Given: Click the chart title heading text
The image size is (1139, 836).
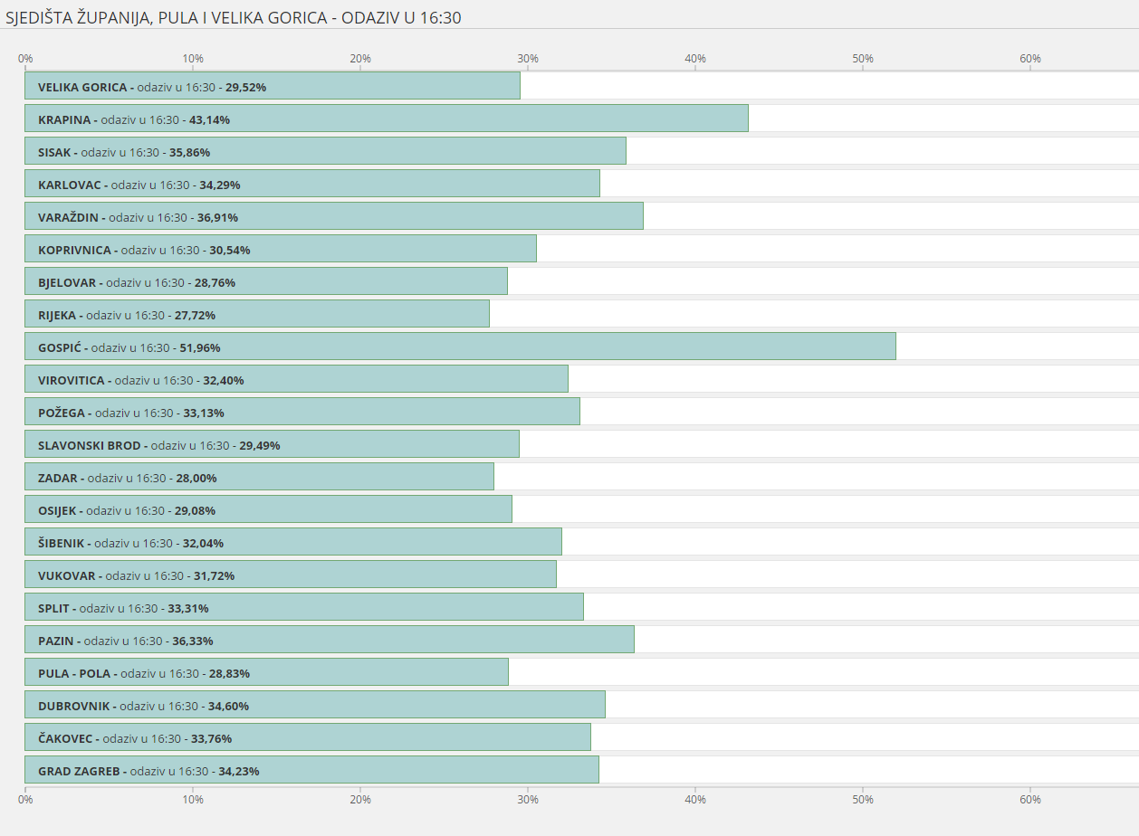Looking at the screenshot, I should pyautogui.click(x=234, y=17).
